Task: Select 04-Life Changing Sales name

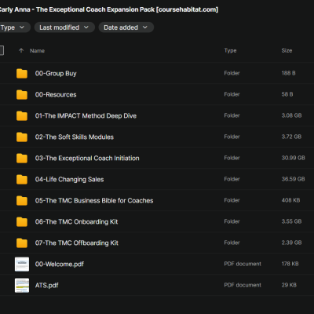Action: click(x=69, y=180)
